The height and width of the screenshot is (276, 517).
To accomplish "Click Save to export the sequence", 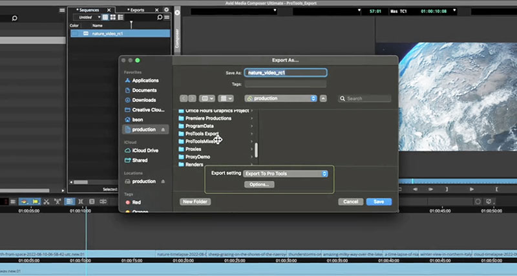I will click(379, 202).
